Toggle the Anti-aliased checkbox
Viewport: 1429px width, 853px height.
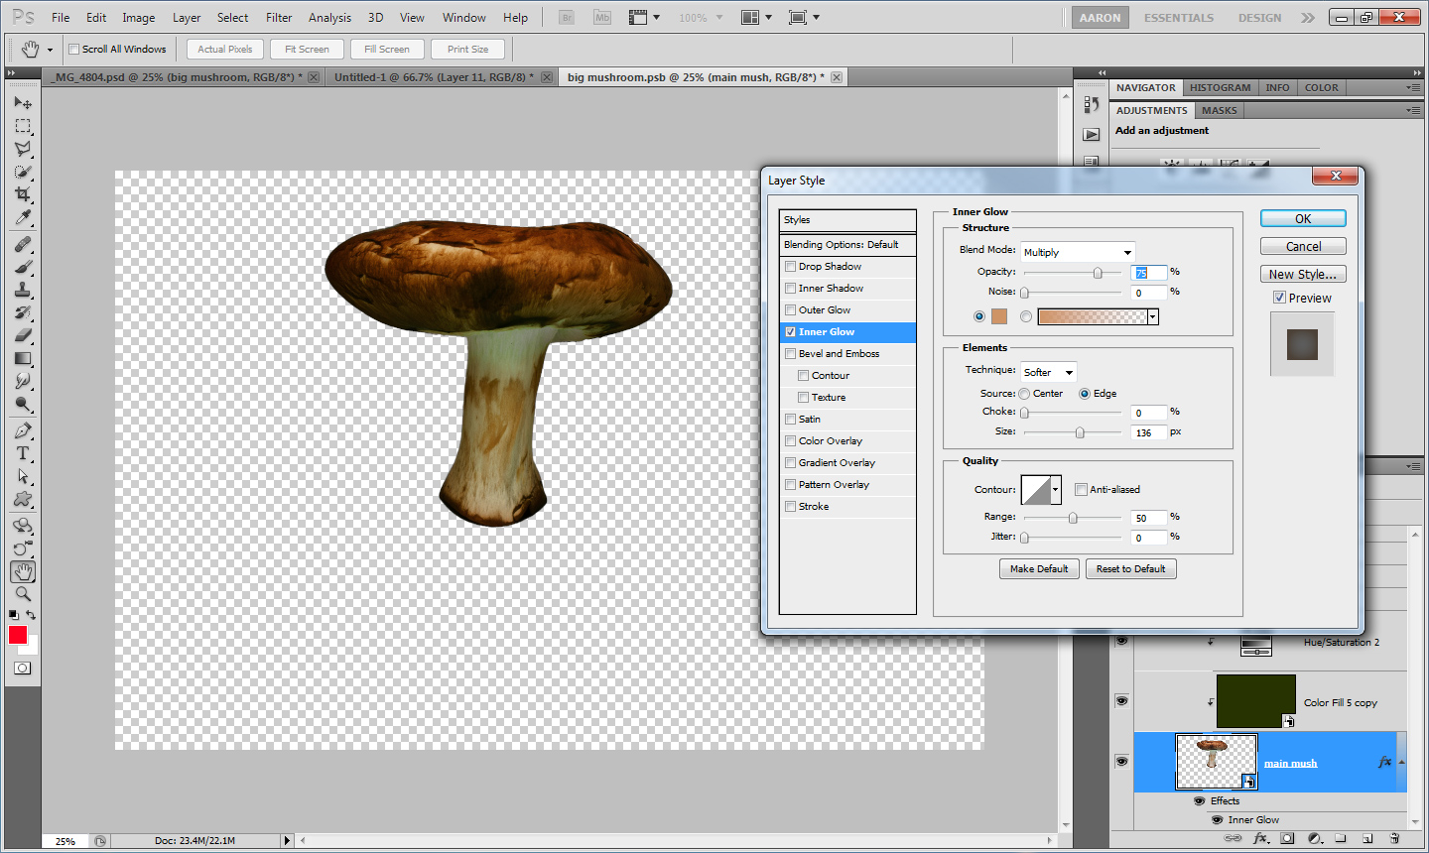pyautogui.click(x=1082, y=489)
